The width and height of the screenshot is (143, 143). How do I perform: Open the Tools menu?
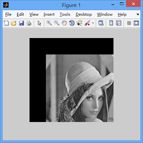65,14
